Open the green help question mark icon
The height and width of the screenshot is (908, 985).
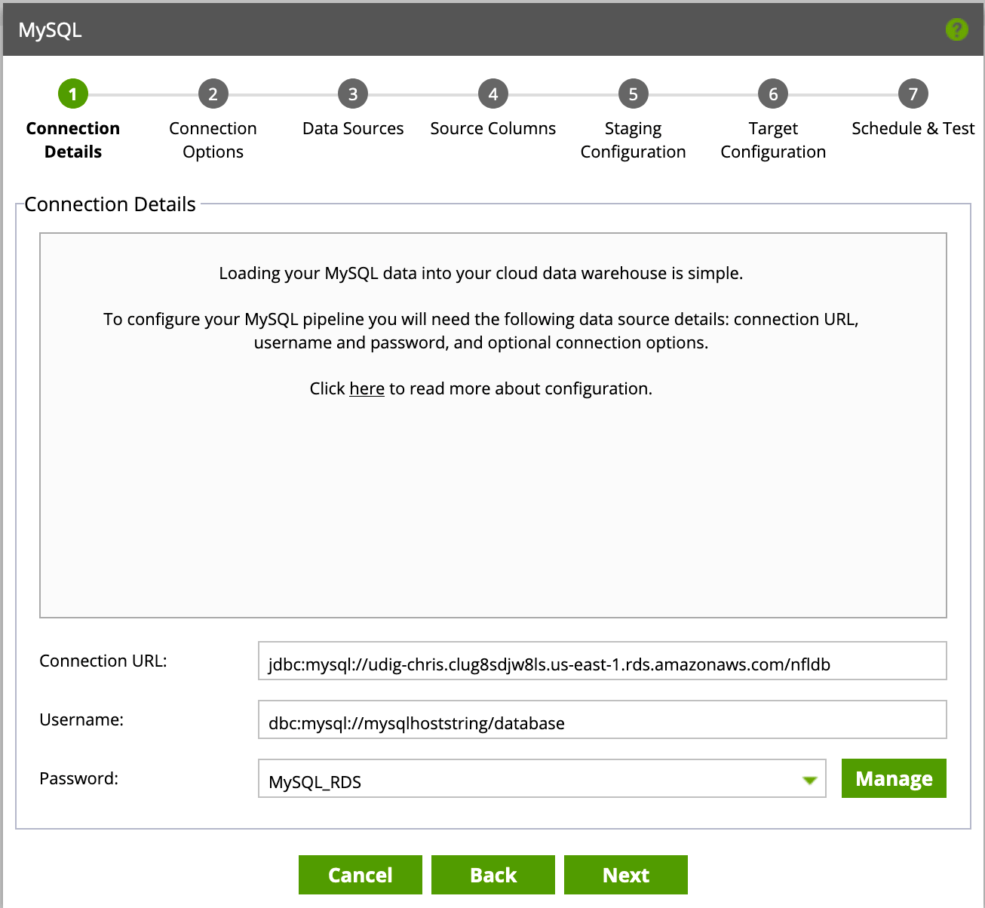click(x=956, y=29)
